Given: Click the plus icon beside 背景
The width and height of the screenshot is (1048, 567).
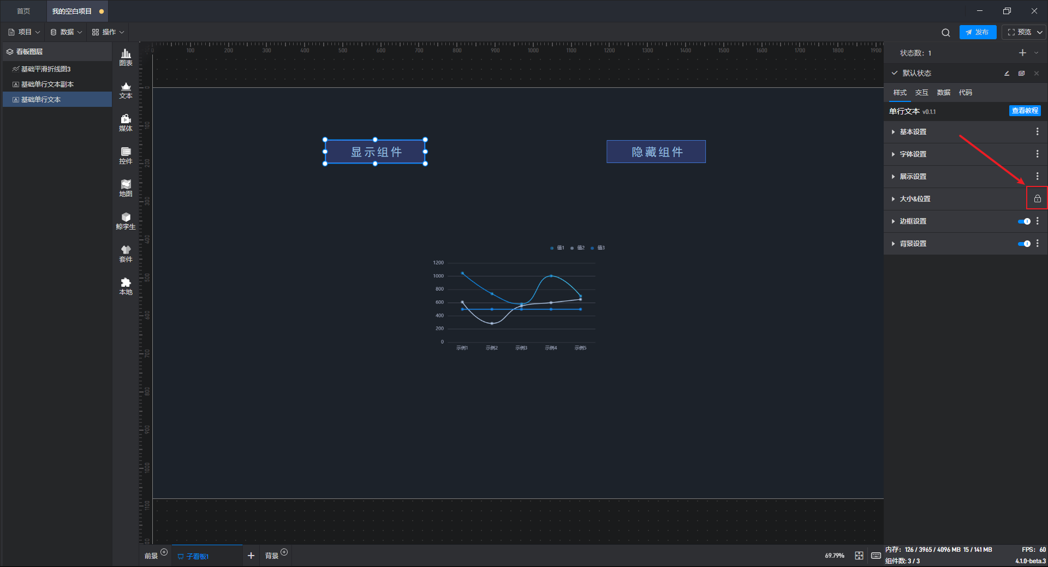Looking at the screenshot, I should (x=284, y=552).
